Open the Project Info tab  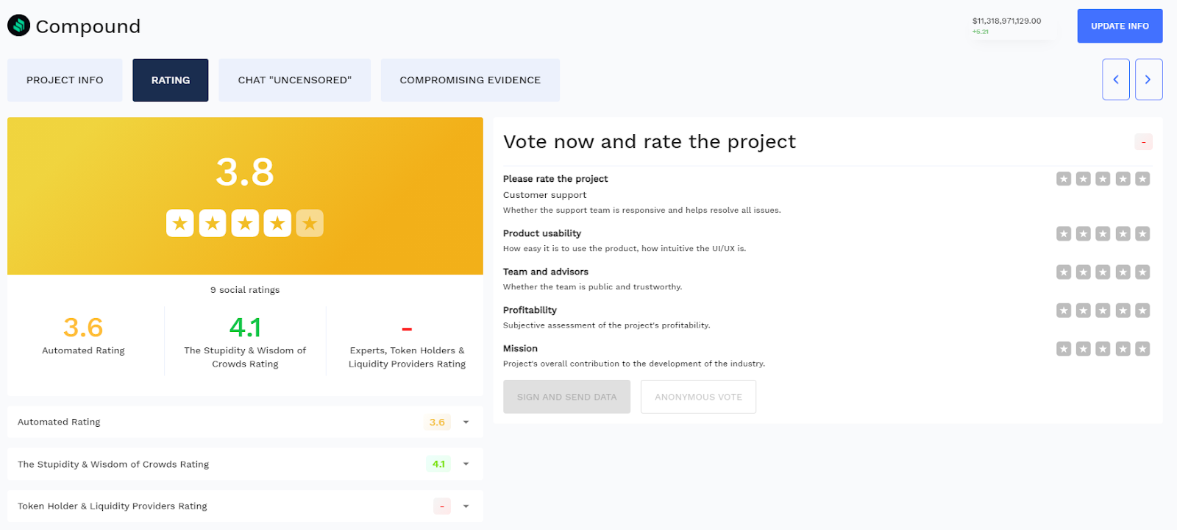coord(65,80)
